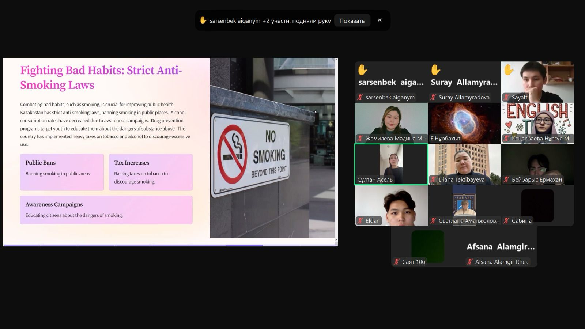The image size is (585, 329).
Task: Select Е.Нұрбахыт's nebula video tile
Action: tap(464, 123)
